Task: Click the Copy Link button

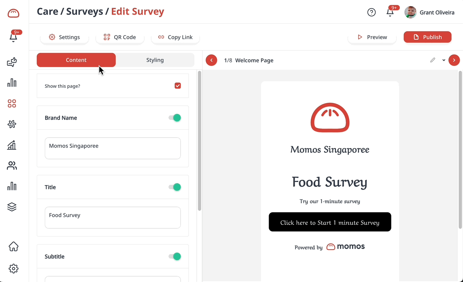Action: [175, 37]
